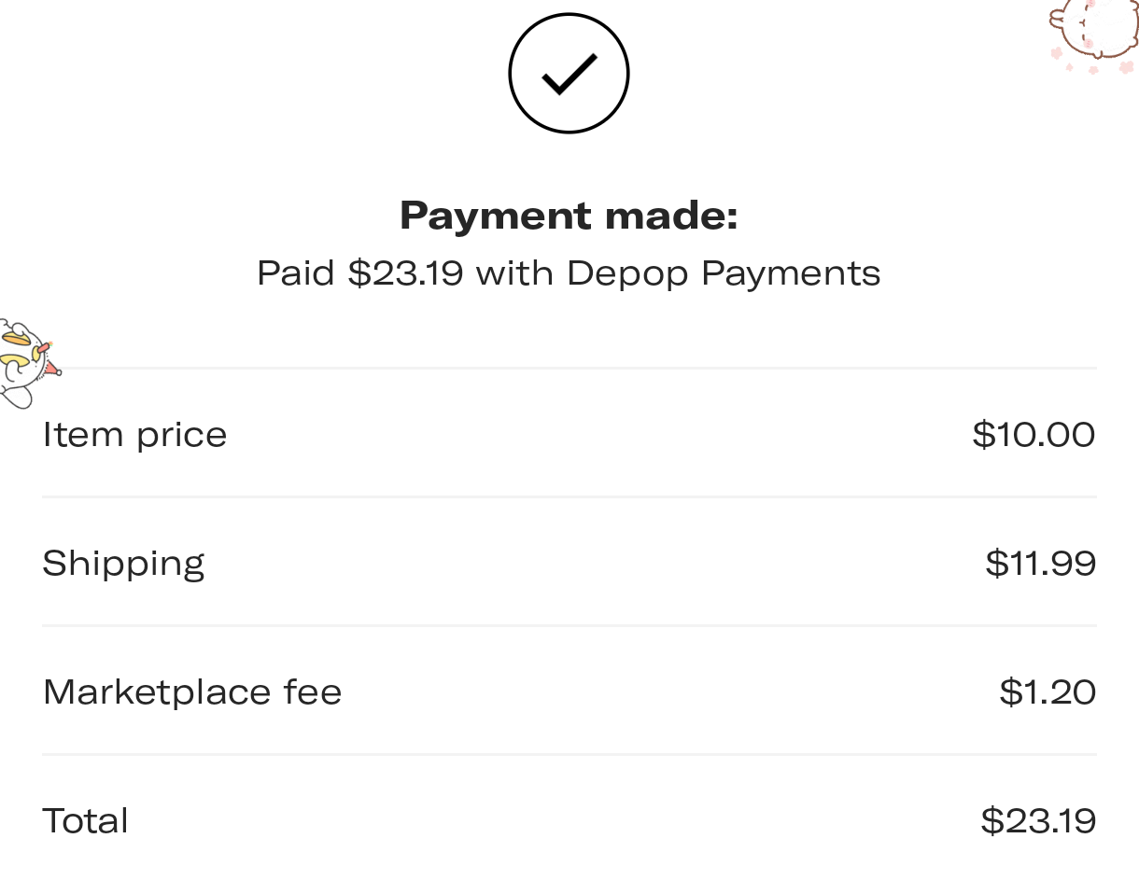
Task: Tap the "Marketplace fee" label
Action: click(192, 692)
